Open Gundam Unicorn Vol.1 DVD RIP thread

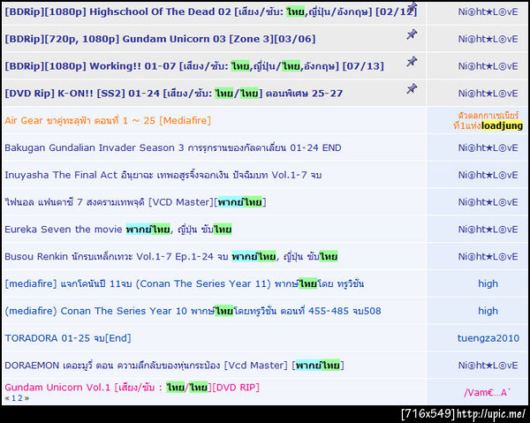pos(132,387)
